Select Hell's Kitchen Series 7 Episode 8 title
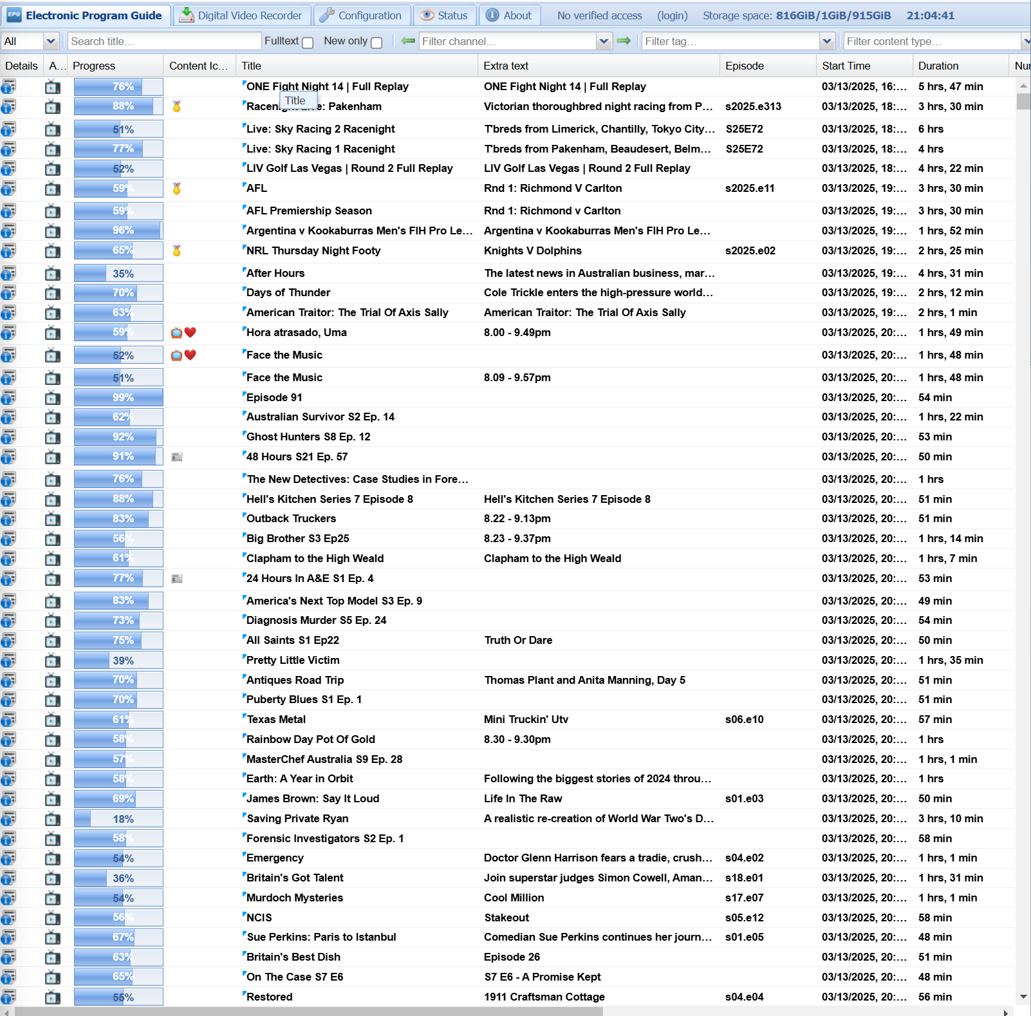 pos(330,500)
